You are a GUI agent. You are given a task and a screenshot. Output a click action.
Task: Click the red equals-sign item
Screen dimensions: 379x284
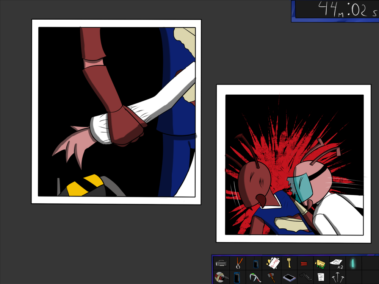point(304,263)
